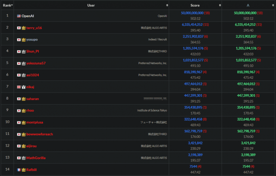The width and height of the screenshot is (276, 176).
Task: Click the French flag next to Rafbill
Action: 19,170
